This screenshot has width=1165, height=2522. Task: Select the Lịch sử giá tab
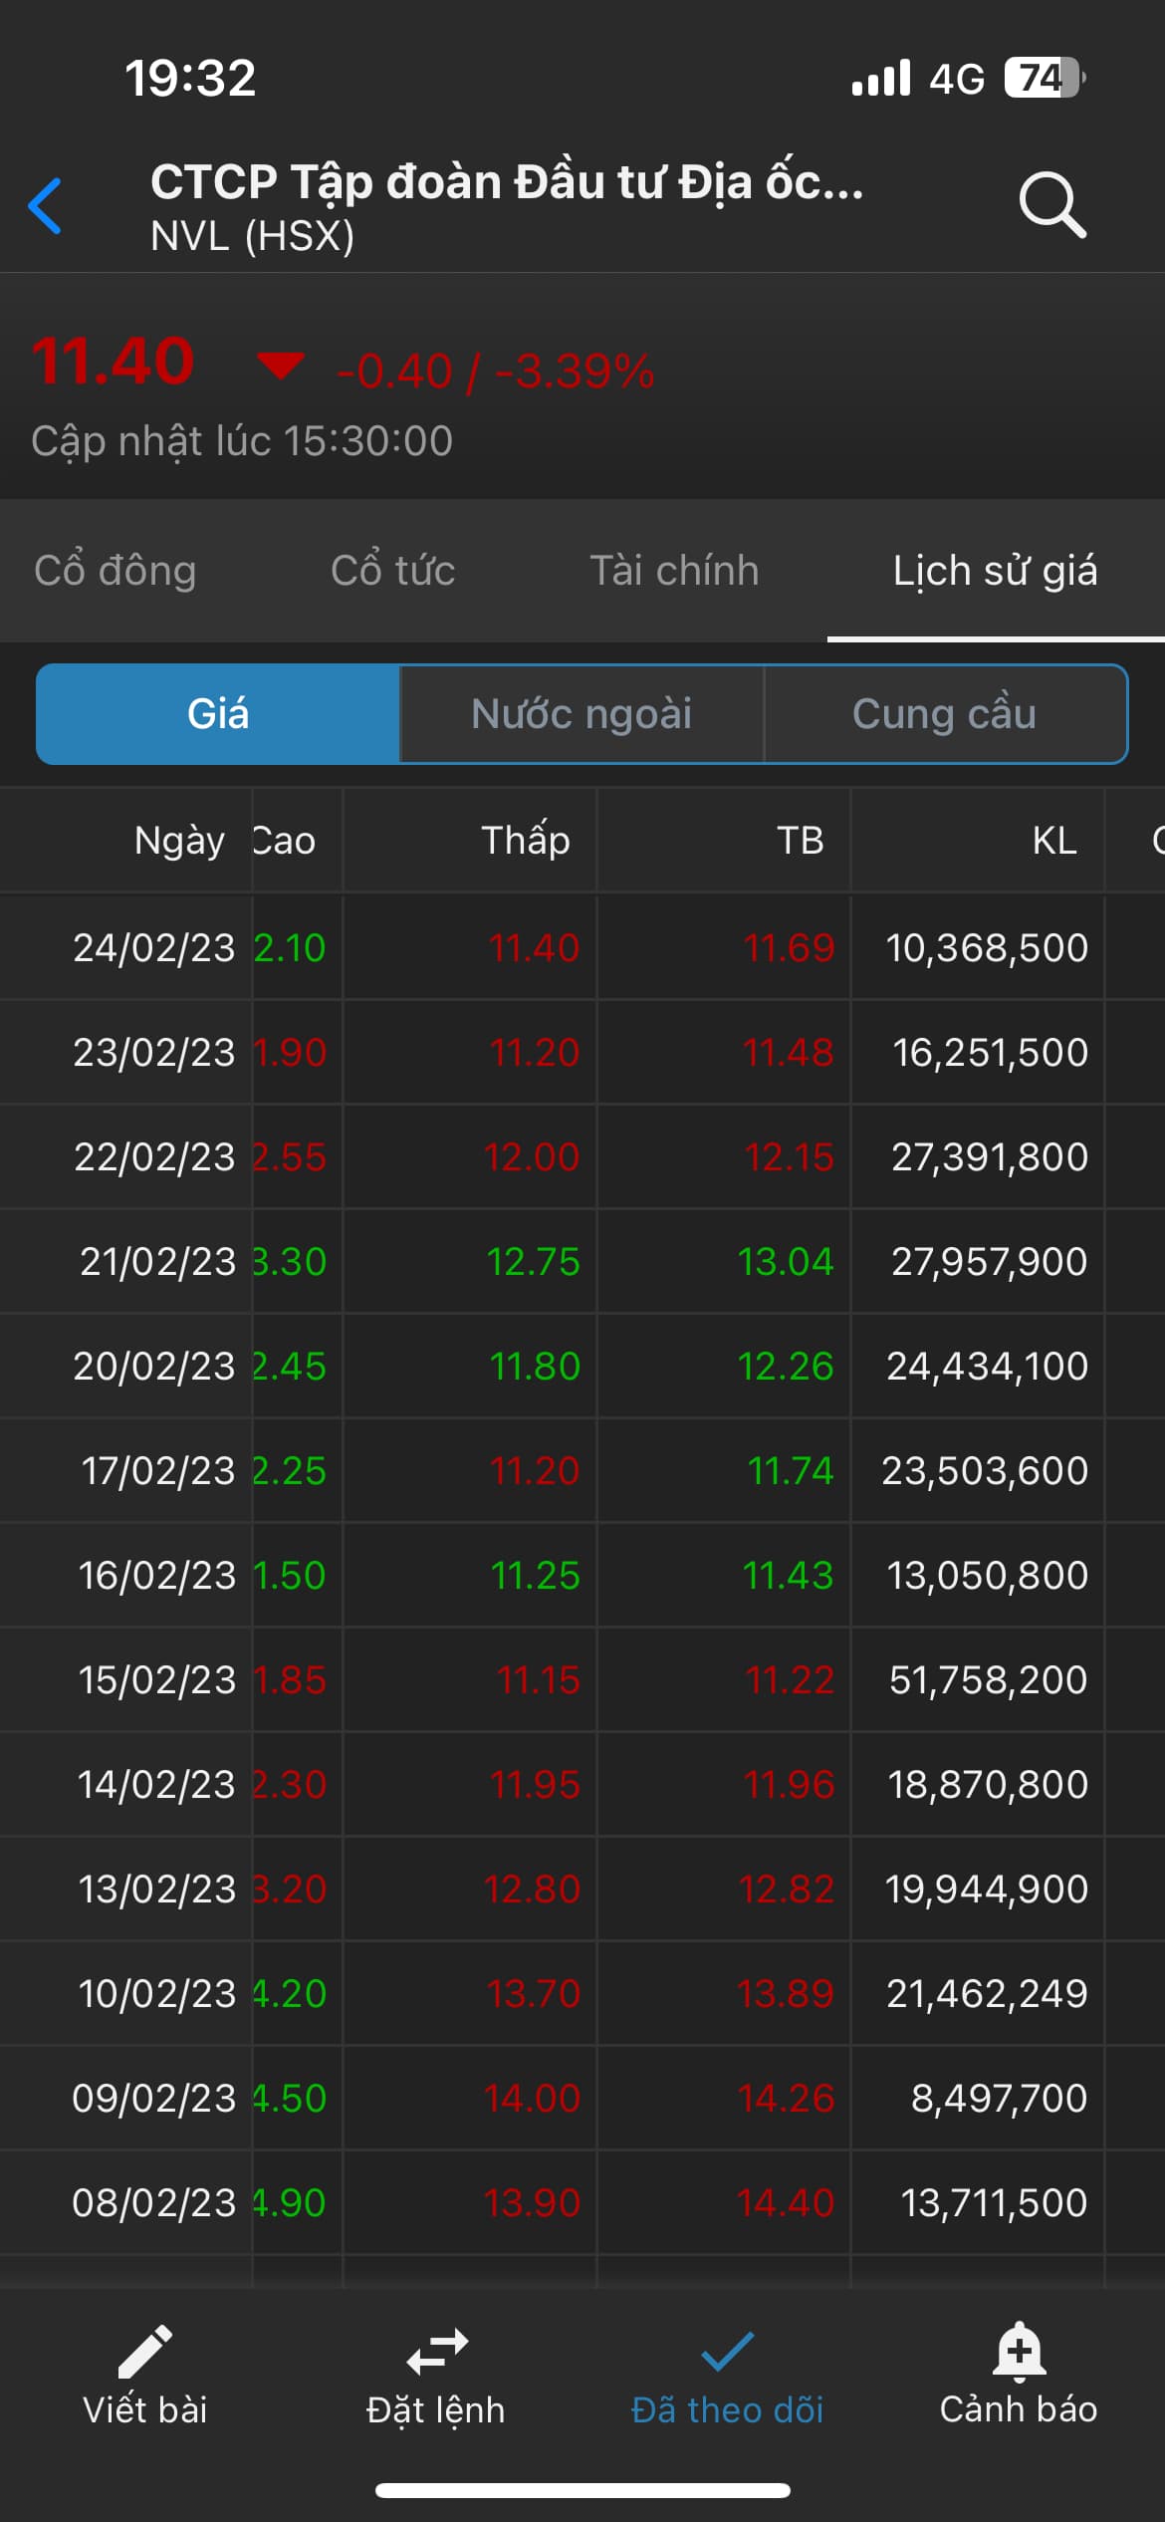click(995, 571)
